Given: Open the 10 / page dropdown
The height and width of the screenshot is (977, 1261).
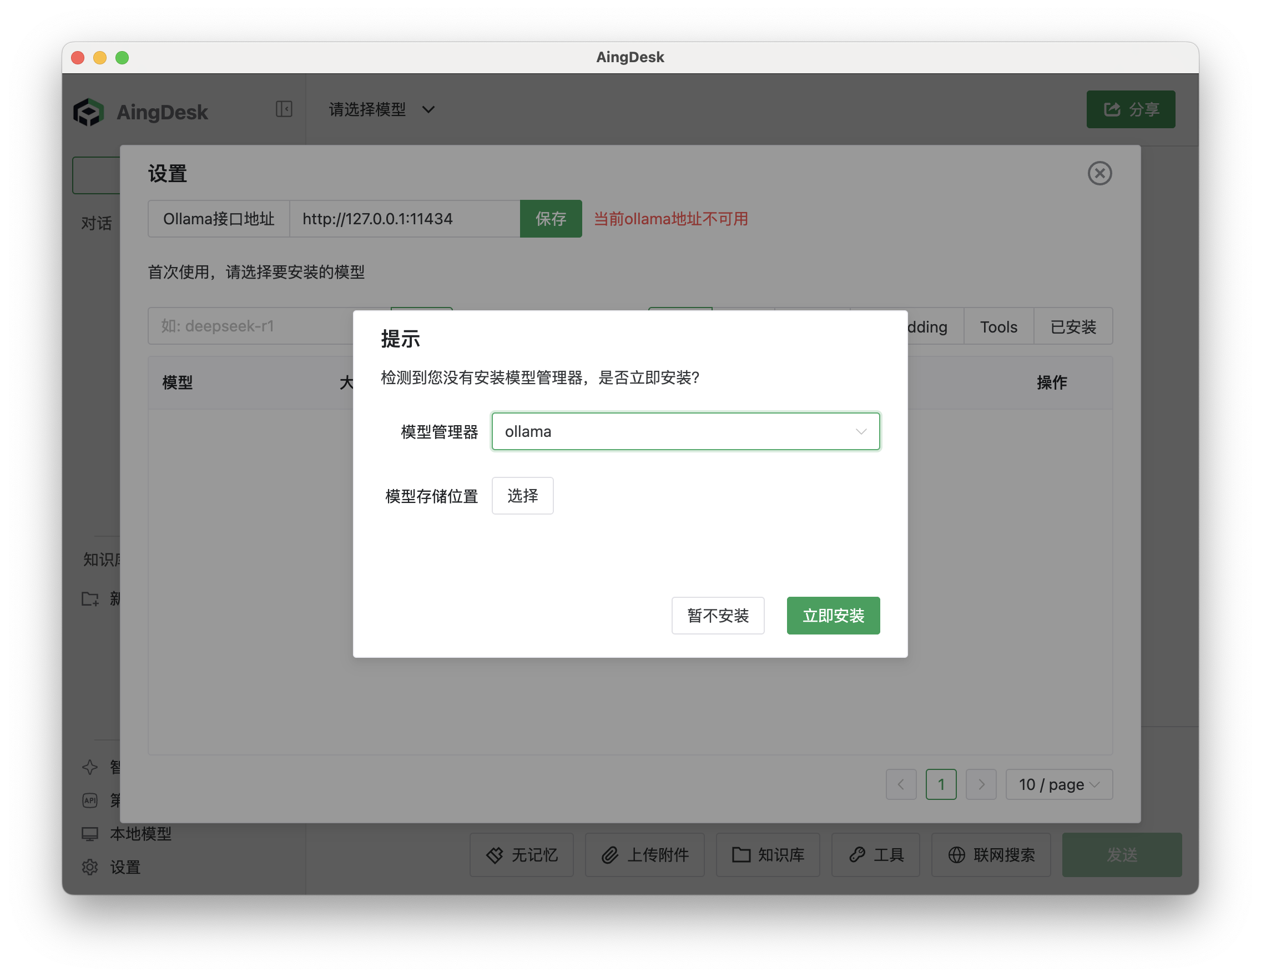Looking at the screenshot, I should point(1059,784).
